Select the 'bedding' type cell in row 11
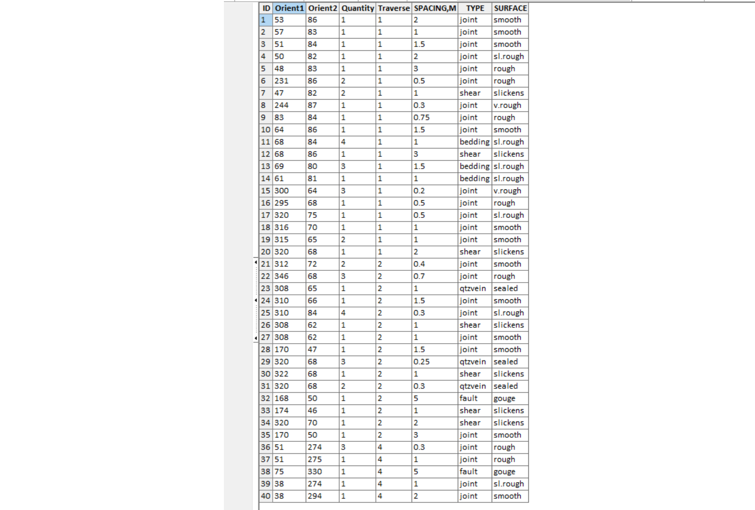The image size is (755, 510). tap(475, 142)
